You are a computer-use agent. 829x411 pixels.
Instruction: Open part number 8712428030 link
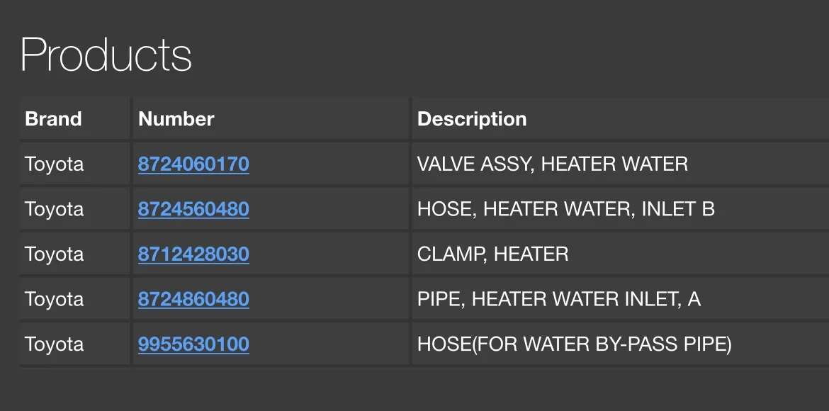click(x=193, y=254)
